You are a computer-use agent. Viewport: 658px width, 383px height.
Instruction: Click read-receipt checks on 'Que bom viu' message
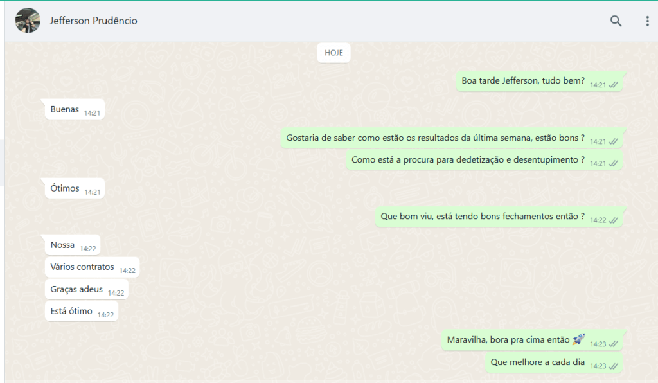coord(613,220)
